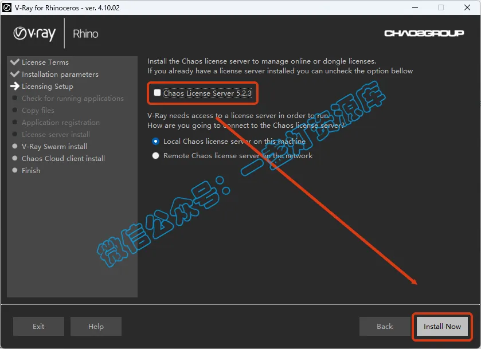Select the License Terms step
Screen dimensions: 481x349
point(45,62)
